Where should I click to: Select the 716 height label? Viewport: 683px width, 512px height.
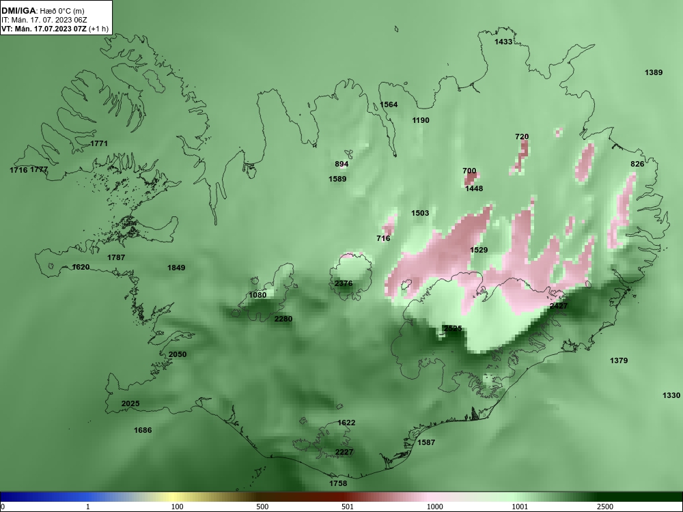tap(383, 238)
